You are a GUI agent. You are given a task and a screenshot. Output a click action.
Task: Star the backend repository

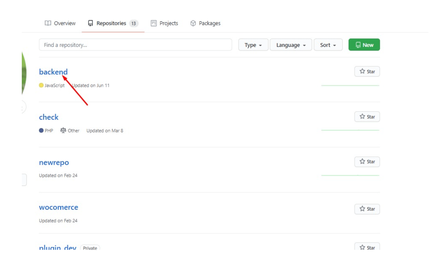click(x=367, y=71)
